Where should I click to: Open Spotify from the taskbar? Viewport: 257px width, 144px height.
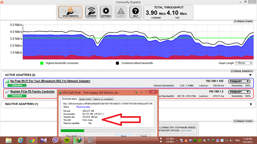click(x=67, y=141)
